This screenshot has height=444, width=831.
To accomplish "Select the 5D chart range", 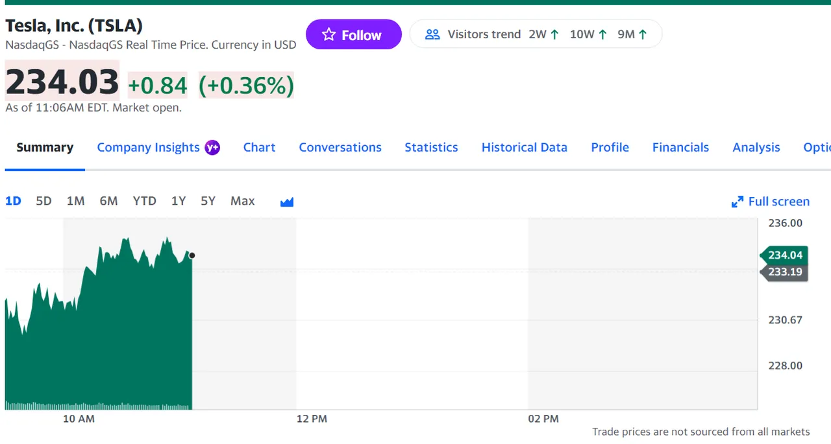I will [43, 201].
